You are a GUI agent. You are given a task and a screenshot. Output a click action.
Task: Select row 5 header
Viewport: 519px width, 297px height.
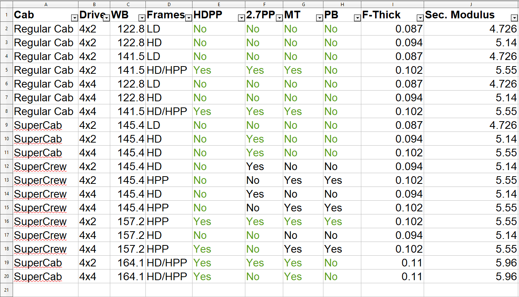click(7, 70)
